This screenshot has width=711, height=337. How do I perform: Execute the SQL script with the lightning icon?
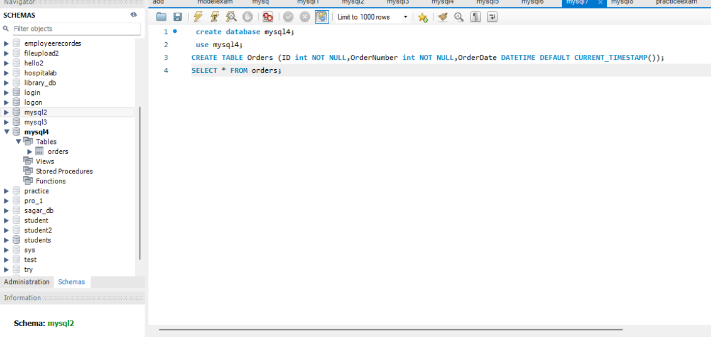point(198,17)
